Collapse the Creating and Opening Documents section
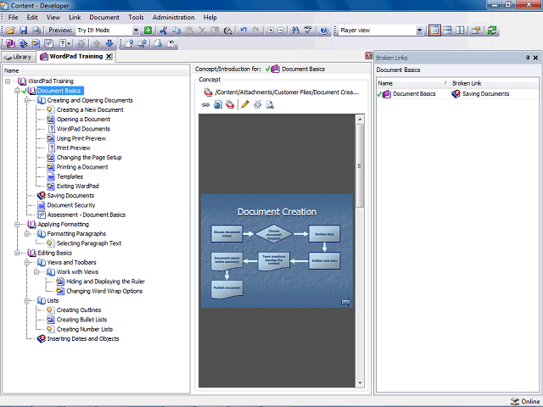Image resolution: width=543 pixels, height=407 pixels. (x=26, y=100)
